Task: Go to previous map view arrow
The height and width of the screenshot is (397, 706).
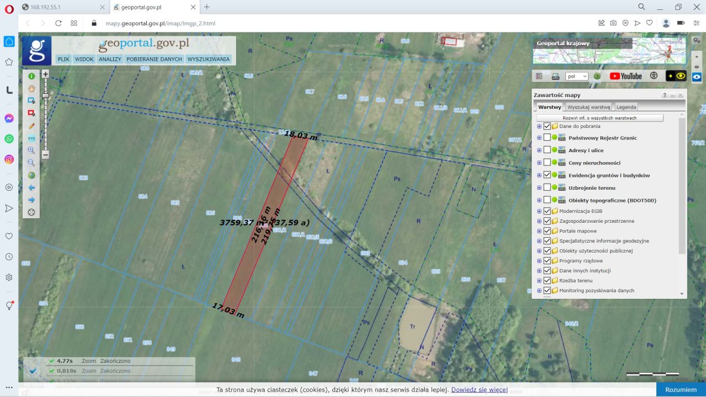Action: (31, 187)
